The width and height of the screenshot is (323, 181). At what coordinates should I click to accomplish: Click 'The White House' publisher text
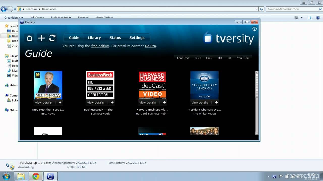click(x=204, y=114)
